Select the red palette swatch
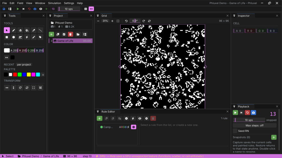Screen dimensions: 282x158 pos(15,74)
